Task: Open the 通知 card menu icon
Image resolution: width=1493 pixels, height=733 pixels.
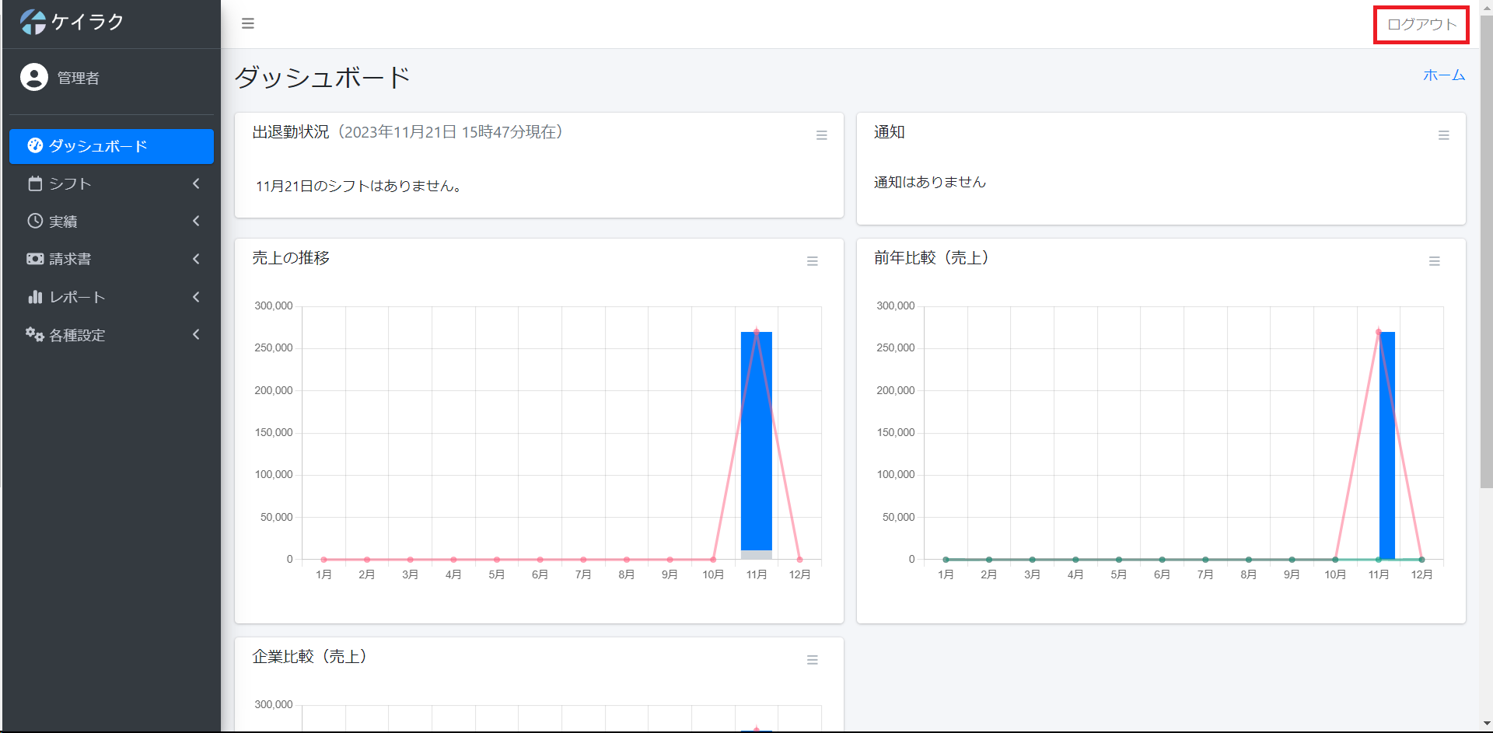Action: click(1443, 135)
